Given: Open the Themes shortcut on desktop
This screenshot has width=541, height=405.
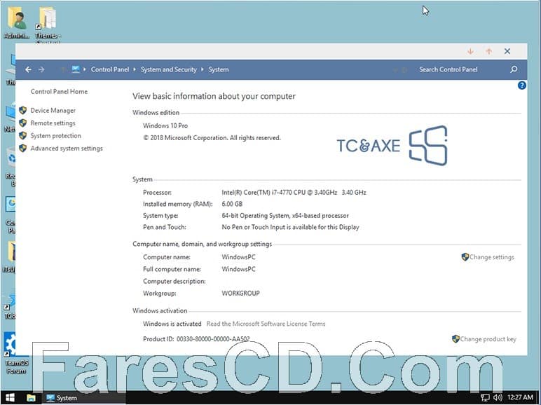Looking at the screenshot, I should click(48, 25).
